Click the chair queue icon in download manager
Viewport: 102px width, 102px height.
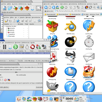click(21, 47)
